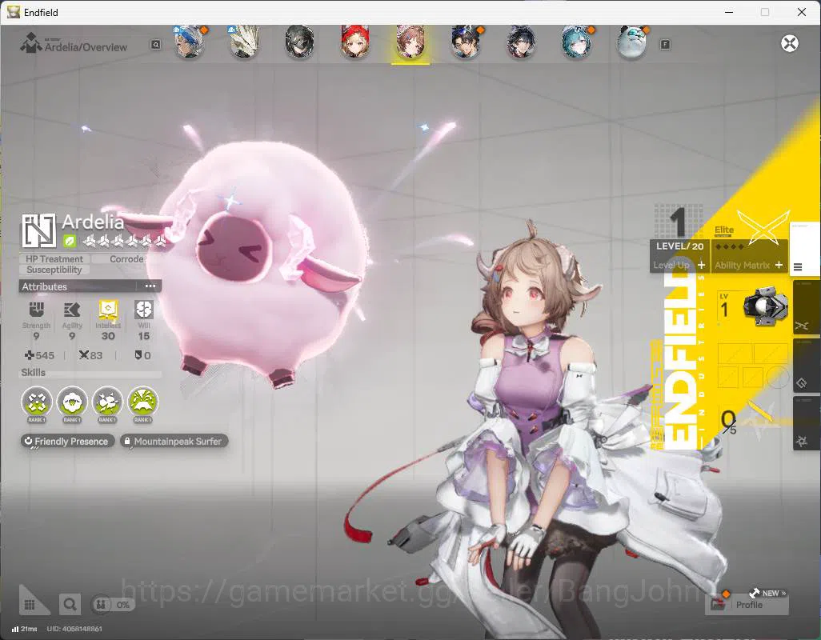This screenshot has height=640, width=821.
Task: Click the Strength fist icon
Action: click(x=36, y=310)
